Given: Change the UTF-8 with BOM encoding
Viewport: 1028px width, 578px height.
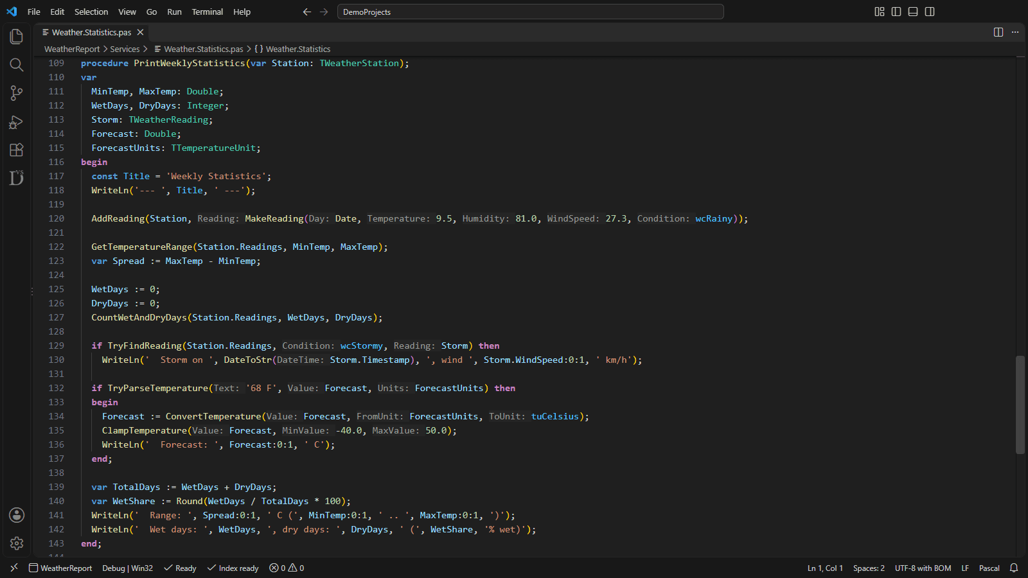Looking at the screenshot, I should (923, 568).
